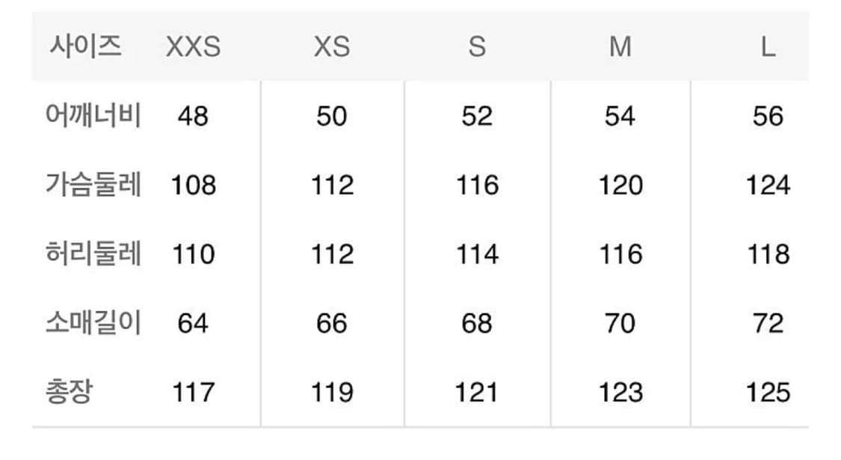Click the 가슴둘레 row label
This screenshot has width=841, height=460.
93,185
